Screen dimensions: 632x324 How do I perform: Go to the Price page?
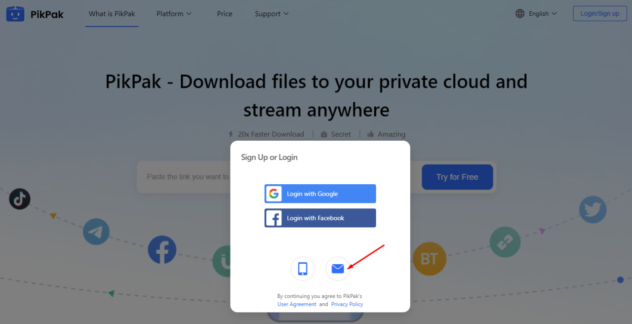225,14
